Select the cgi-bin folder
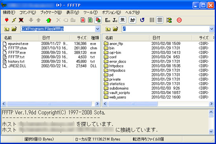This screenshot has height=144, width=216. [x=115, y=52]
